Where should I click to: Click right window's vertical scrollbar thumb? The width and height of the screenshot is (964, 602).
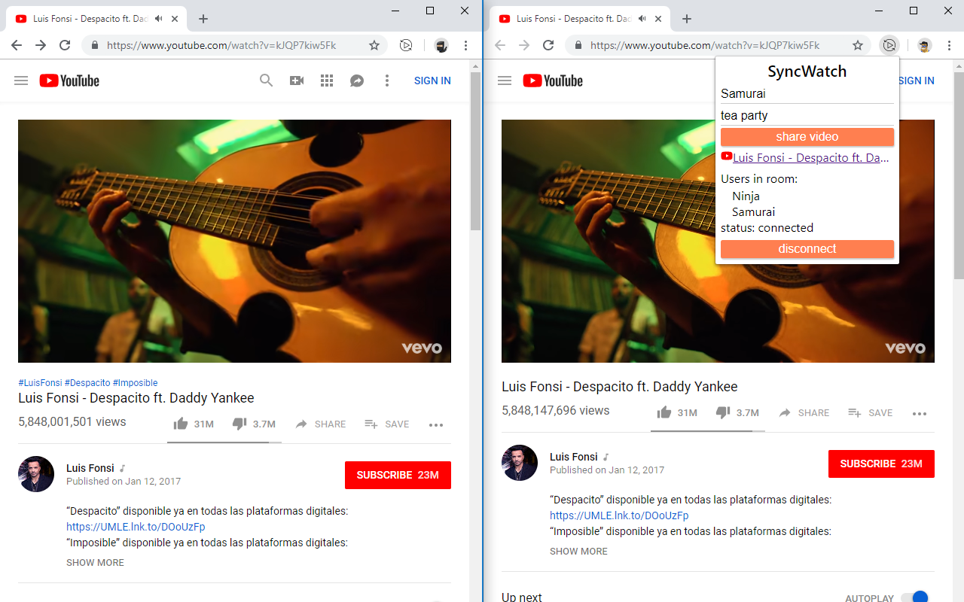(x=959, y=175)
